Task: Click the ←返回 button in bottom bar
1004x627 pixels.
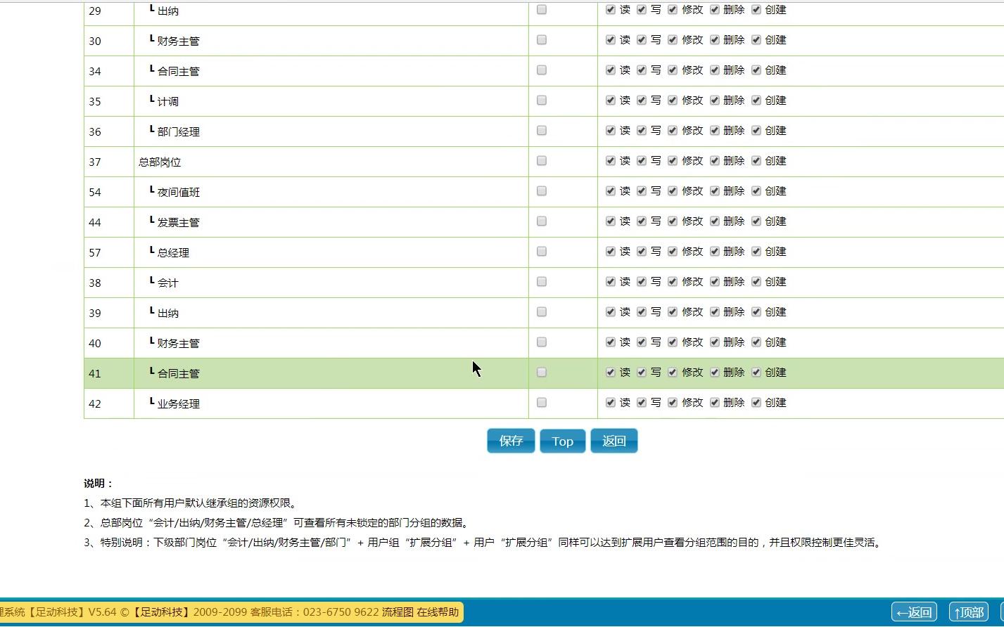Action: click(x=913, y=612)
